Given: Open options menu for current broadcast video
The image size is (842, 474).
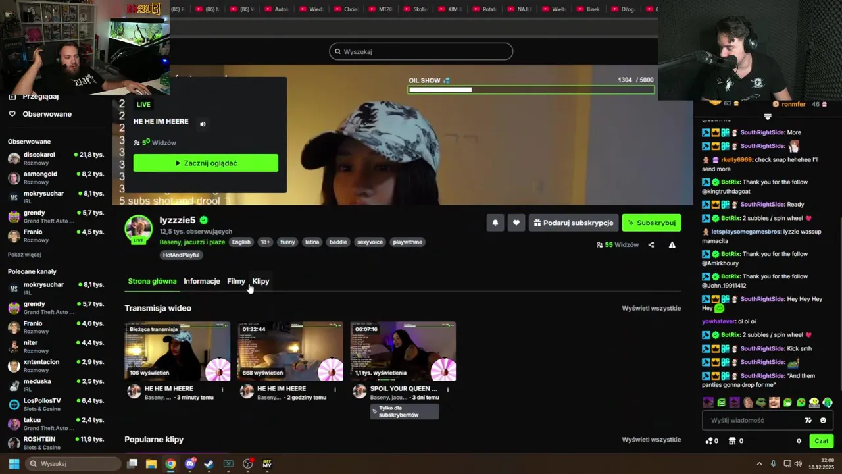Looking at the screenshot, I should (222, 390).
